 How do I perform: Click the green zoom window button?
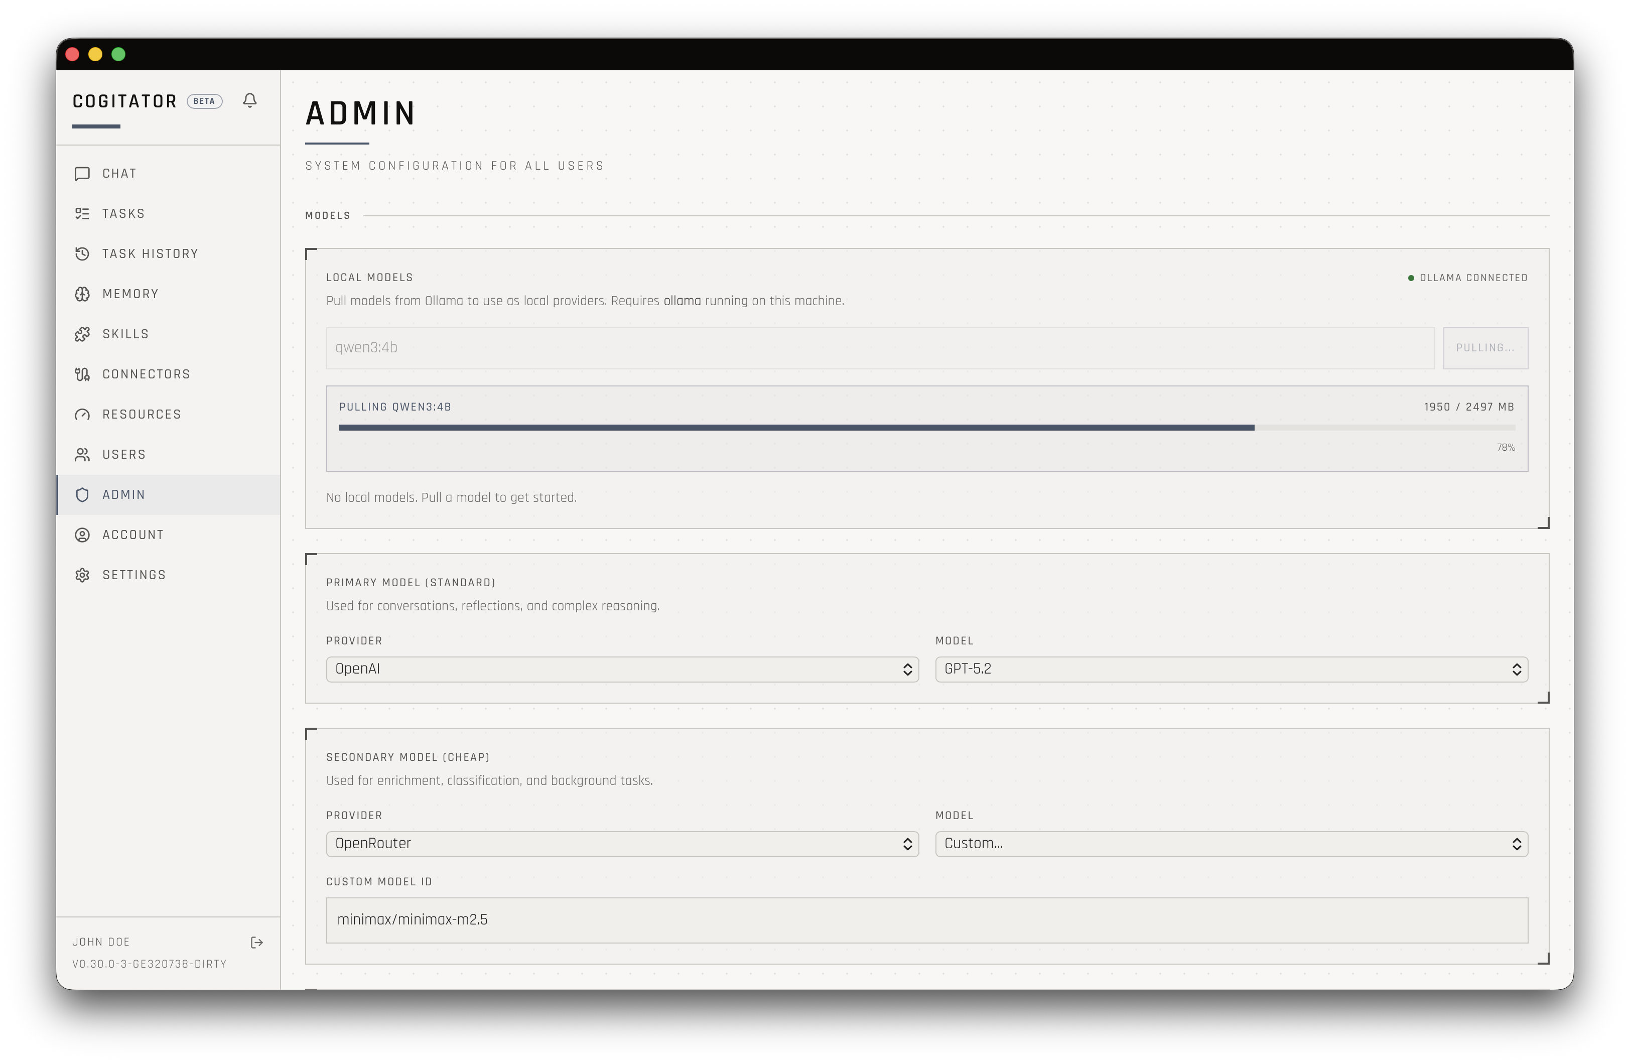[x=118, y=54]
